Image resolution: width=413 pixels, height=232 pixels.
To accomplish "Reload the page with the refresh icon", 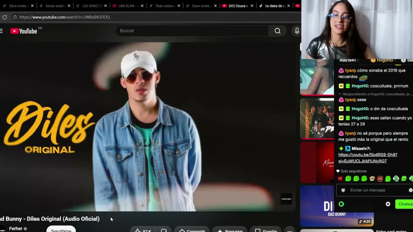I will click(x=5, y=17).
